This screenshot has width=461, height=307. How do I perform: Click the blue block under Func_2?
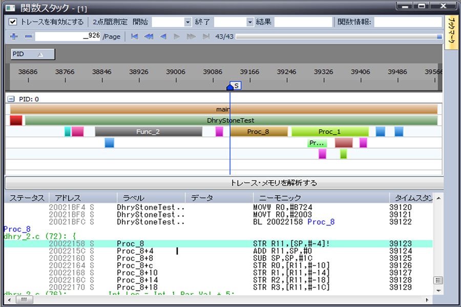pyautogui.click(x=110, y=143)
